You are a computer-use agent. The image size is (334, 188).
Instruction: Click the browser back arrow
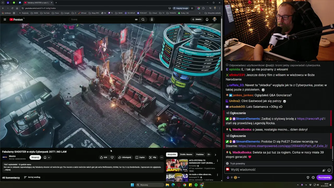point(3,8)
